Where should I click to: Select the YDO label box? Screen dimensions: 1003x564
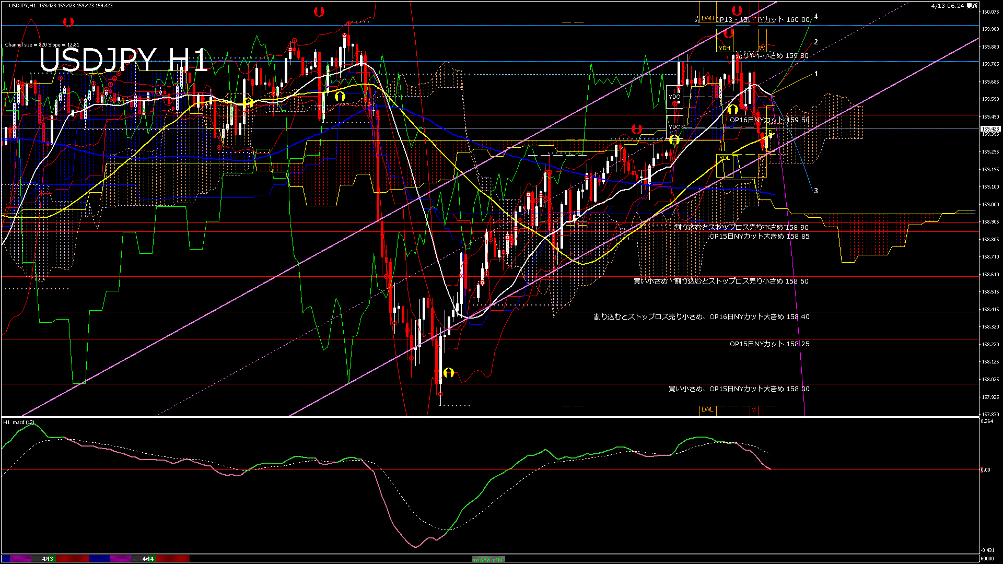coord(674,97)
